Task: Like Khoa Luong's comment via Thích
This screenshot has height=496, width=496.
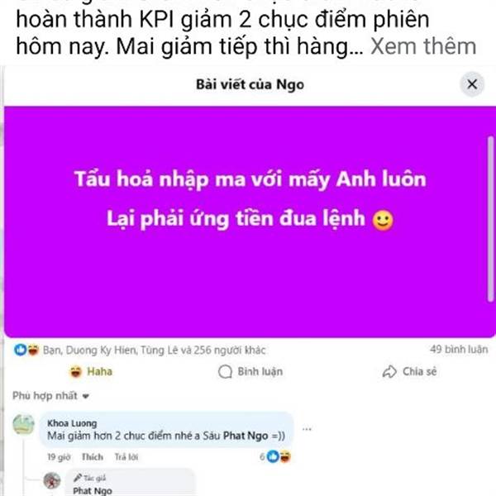Action: 93,457
